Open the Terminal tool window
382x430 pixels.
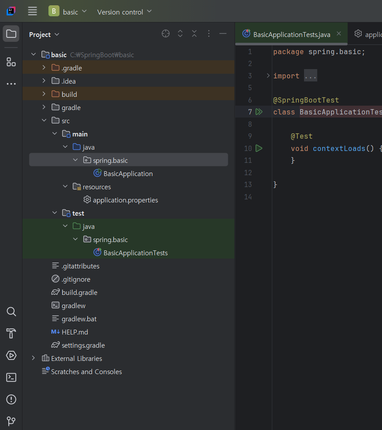[11, 377]
